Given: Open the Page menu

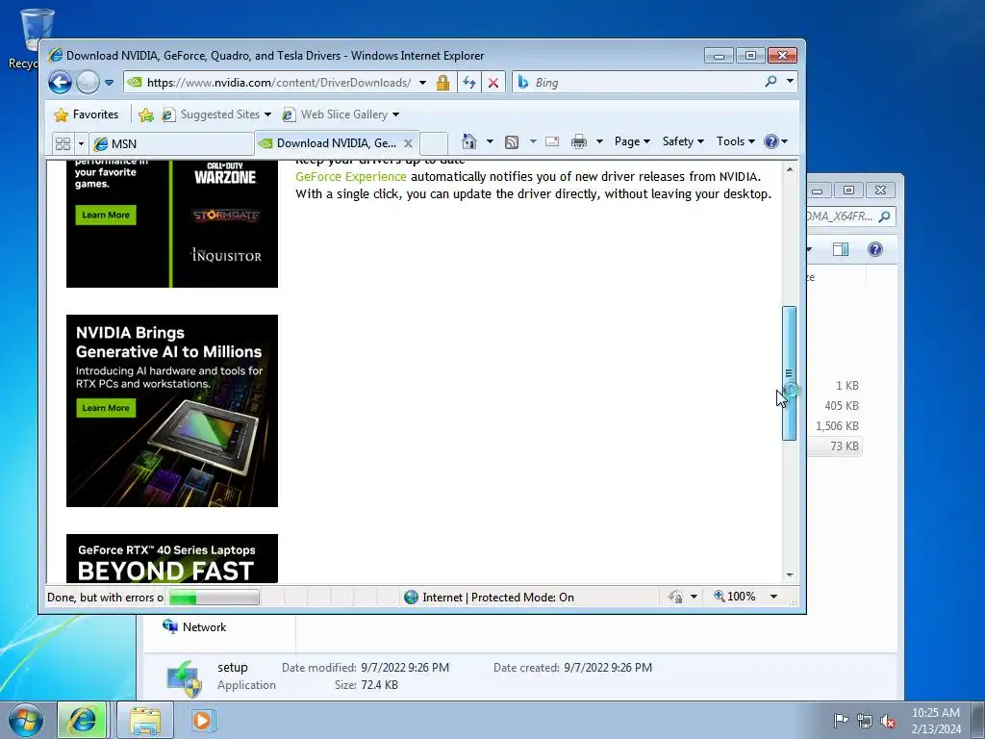Looking at the screenshot, I should tap(632, 141).
